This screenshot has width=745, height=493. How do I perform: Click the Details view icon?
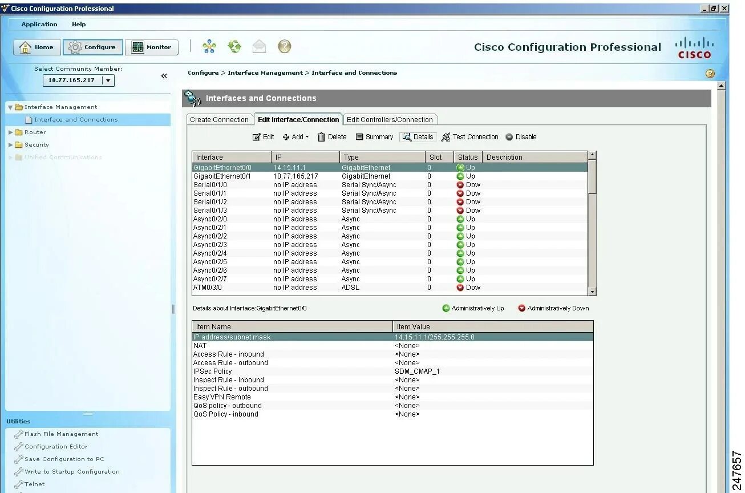coord(407,137)
